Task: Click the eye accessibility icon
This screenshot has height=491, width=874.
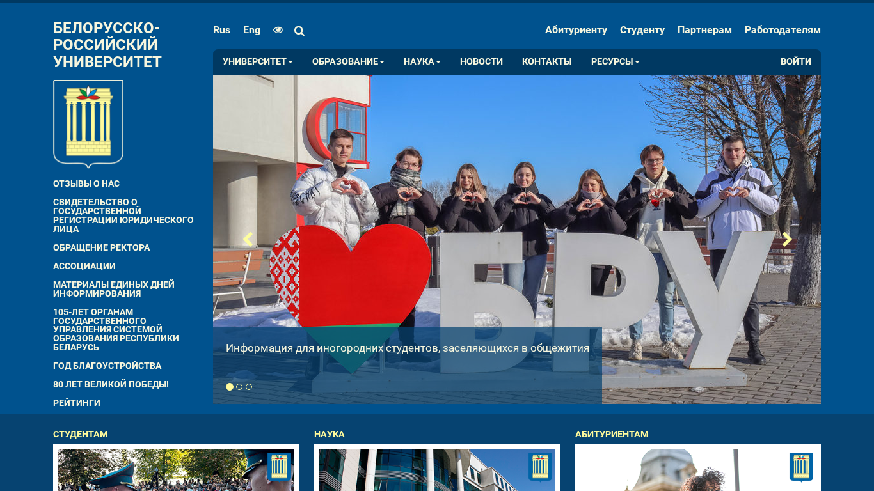Action: click(x=278, y=30)
